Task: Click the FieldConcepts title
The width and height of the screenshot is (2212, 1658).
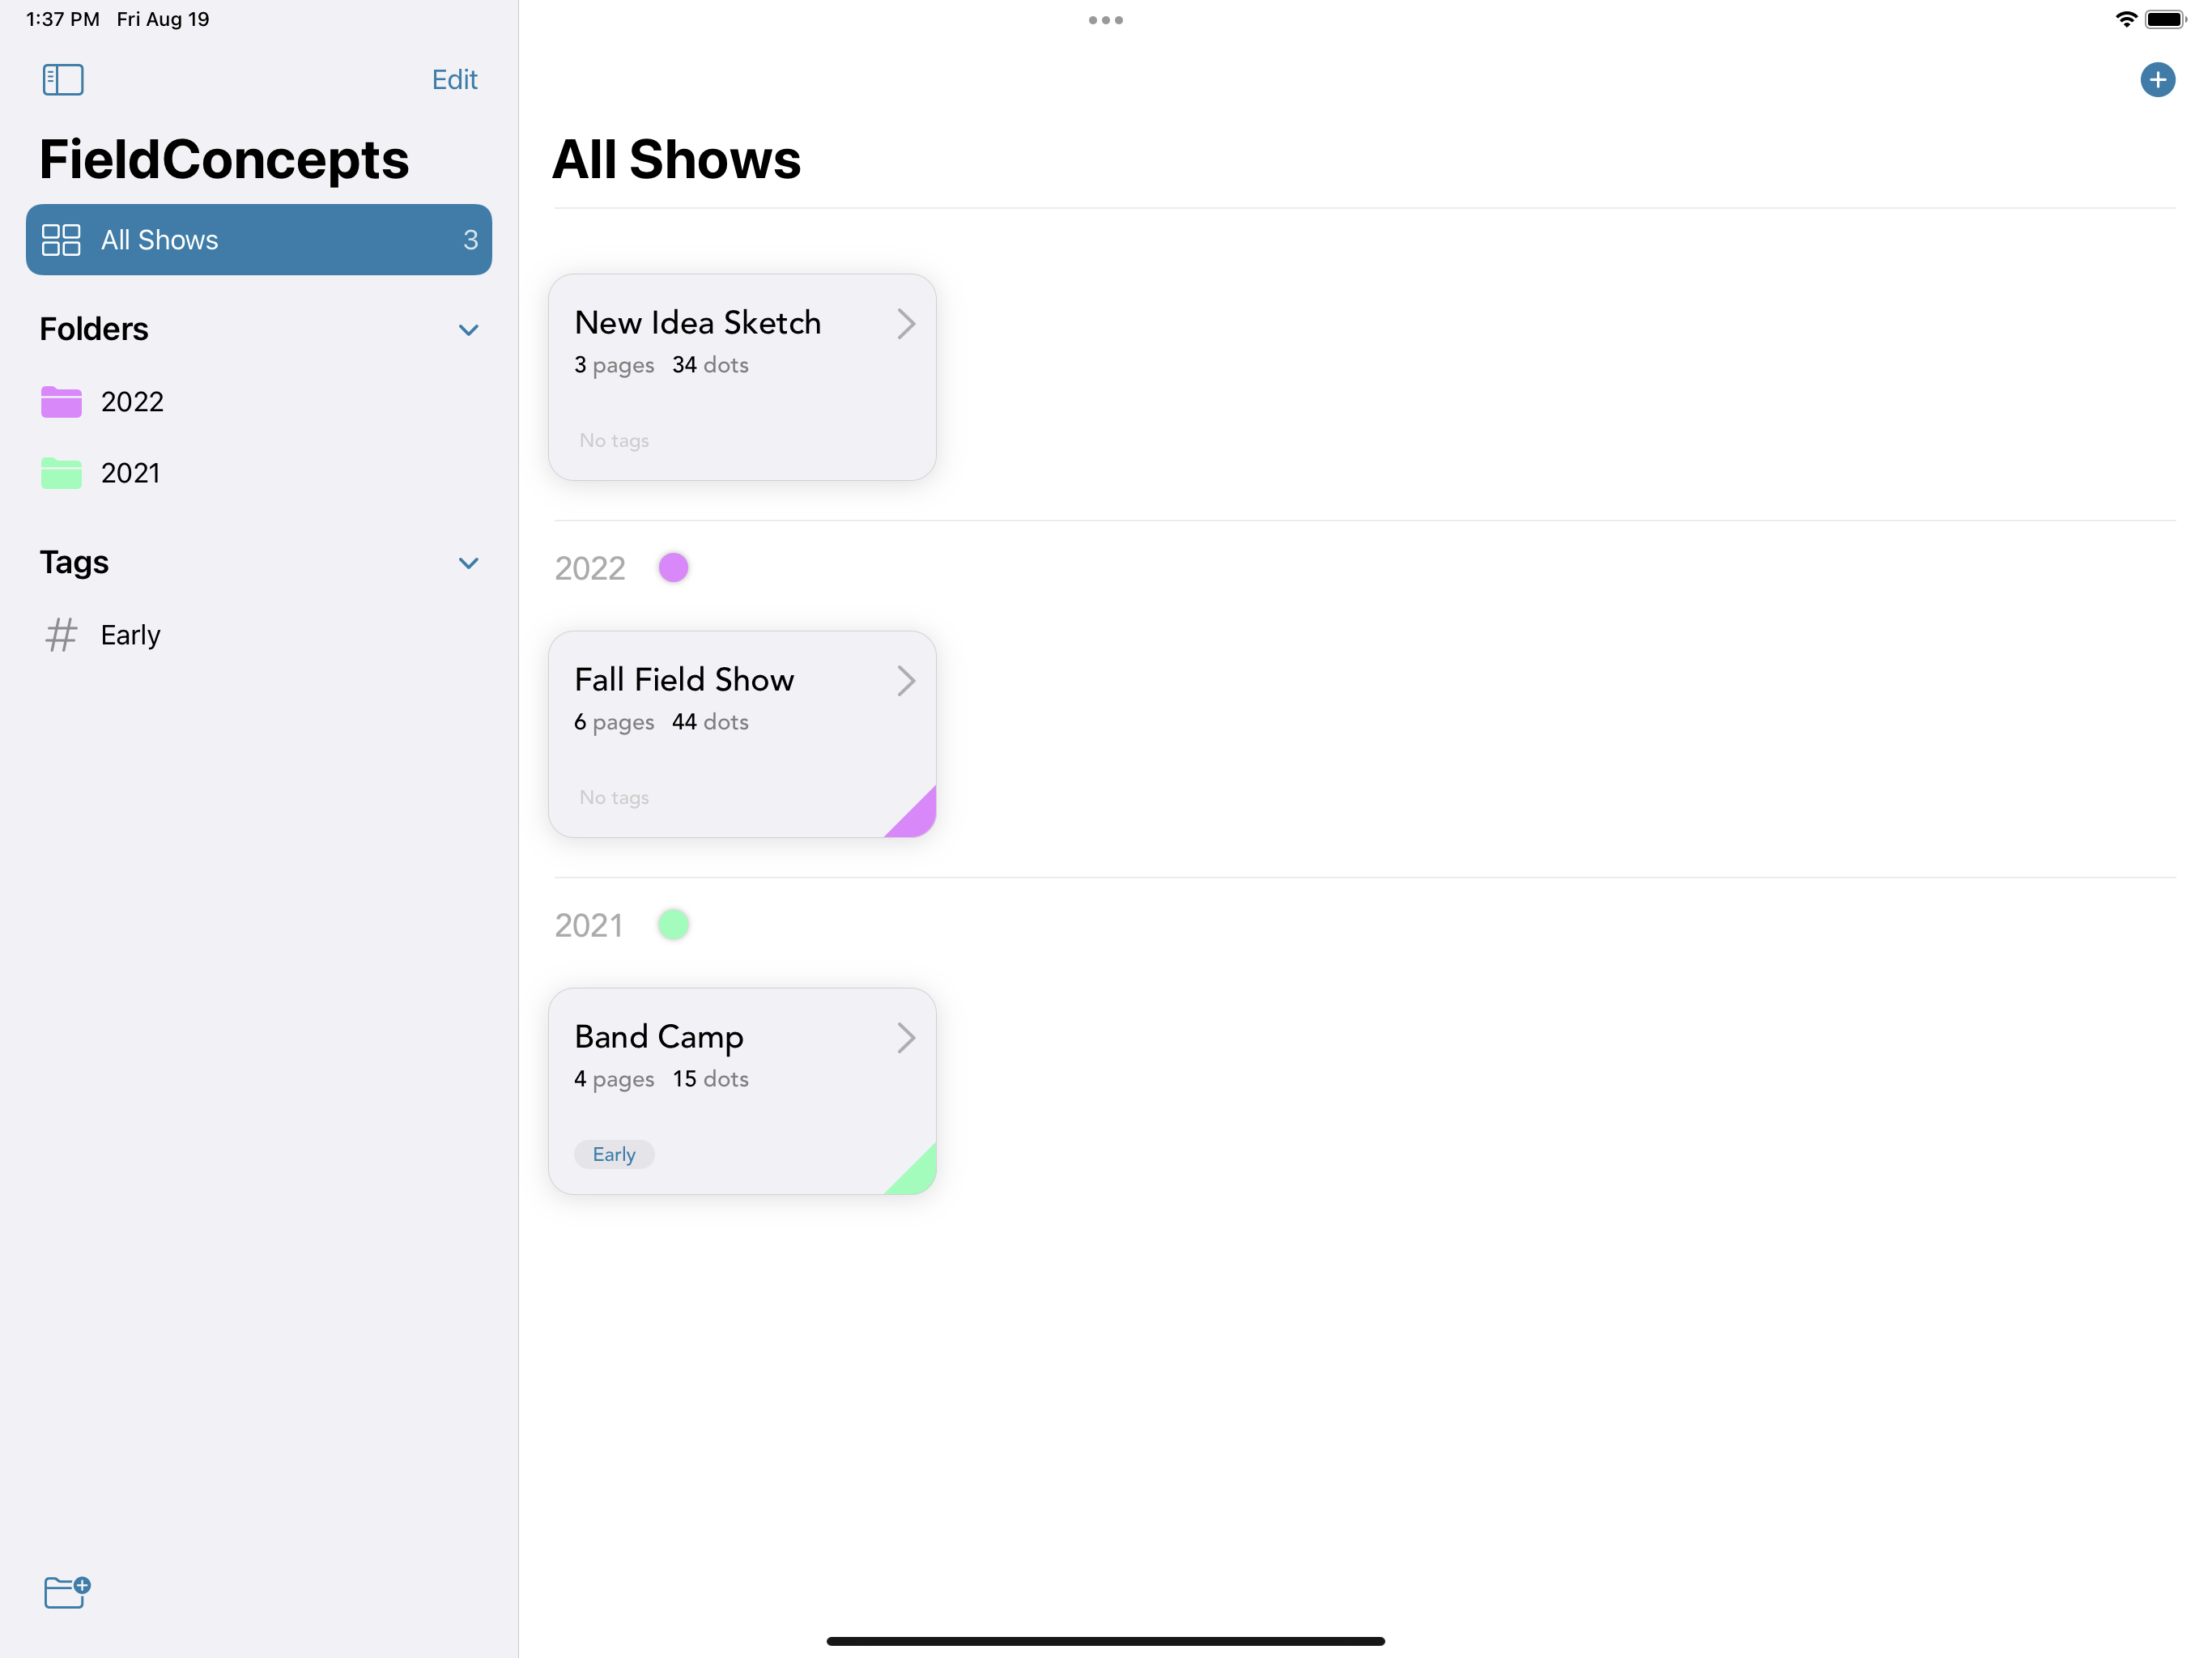Action: [x=224, y=159]
